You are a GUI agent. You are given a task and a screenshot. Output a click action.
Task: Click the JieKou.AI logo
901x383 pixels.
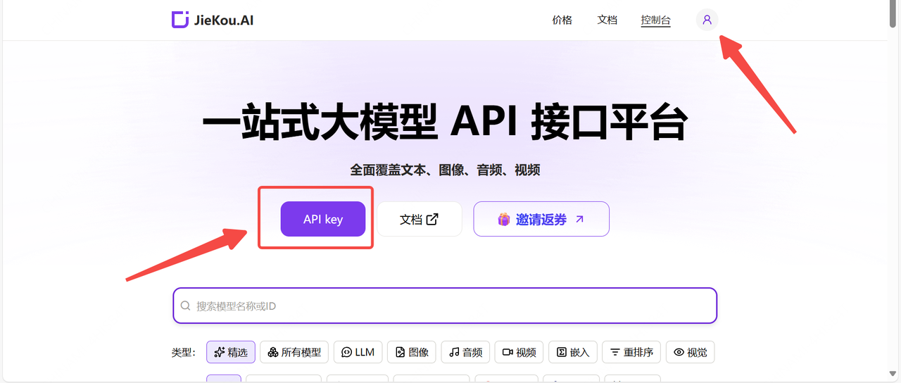(212, 20)
